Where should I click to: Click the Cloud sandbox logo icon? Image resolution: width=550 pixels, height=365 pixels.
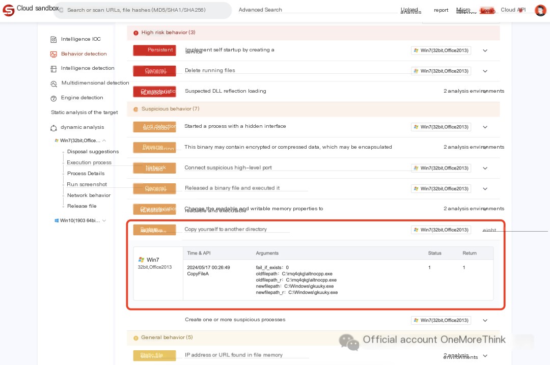(8, 10)
